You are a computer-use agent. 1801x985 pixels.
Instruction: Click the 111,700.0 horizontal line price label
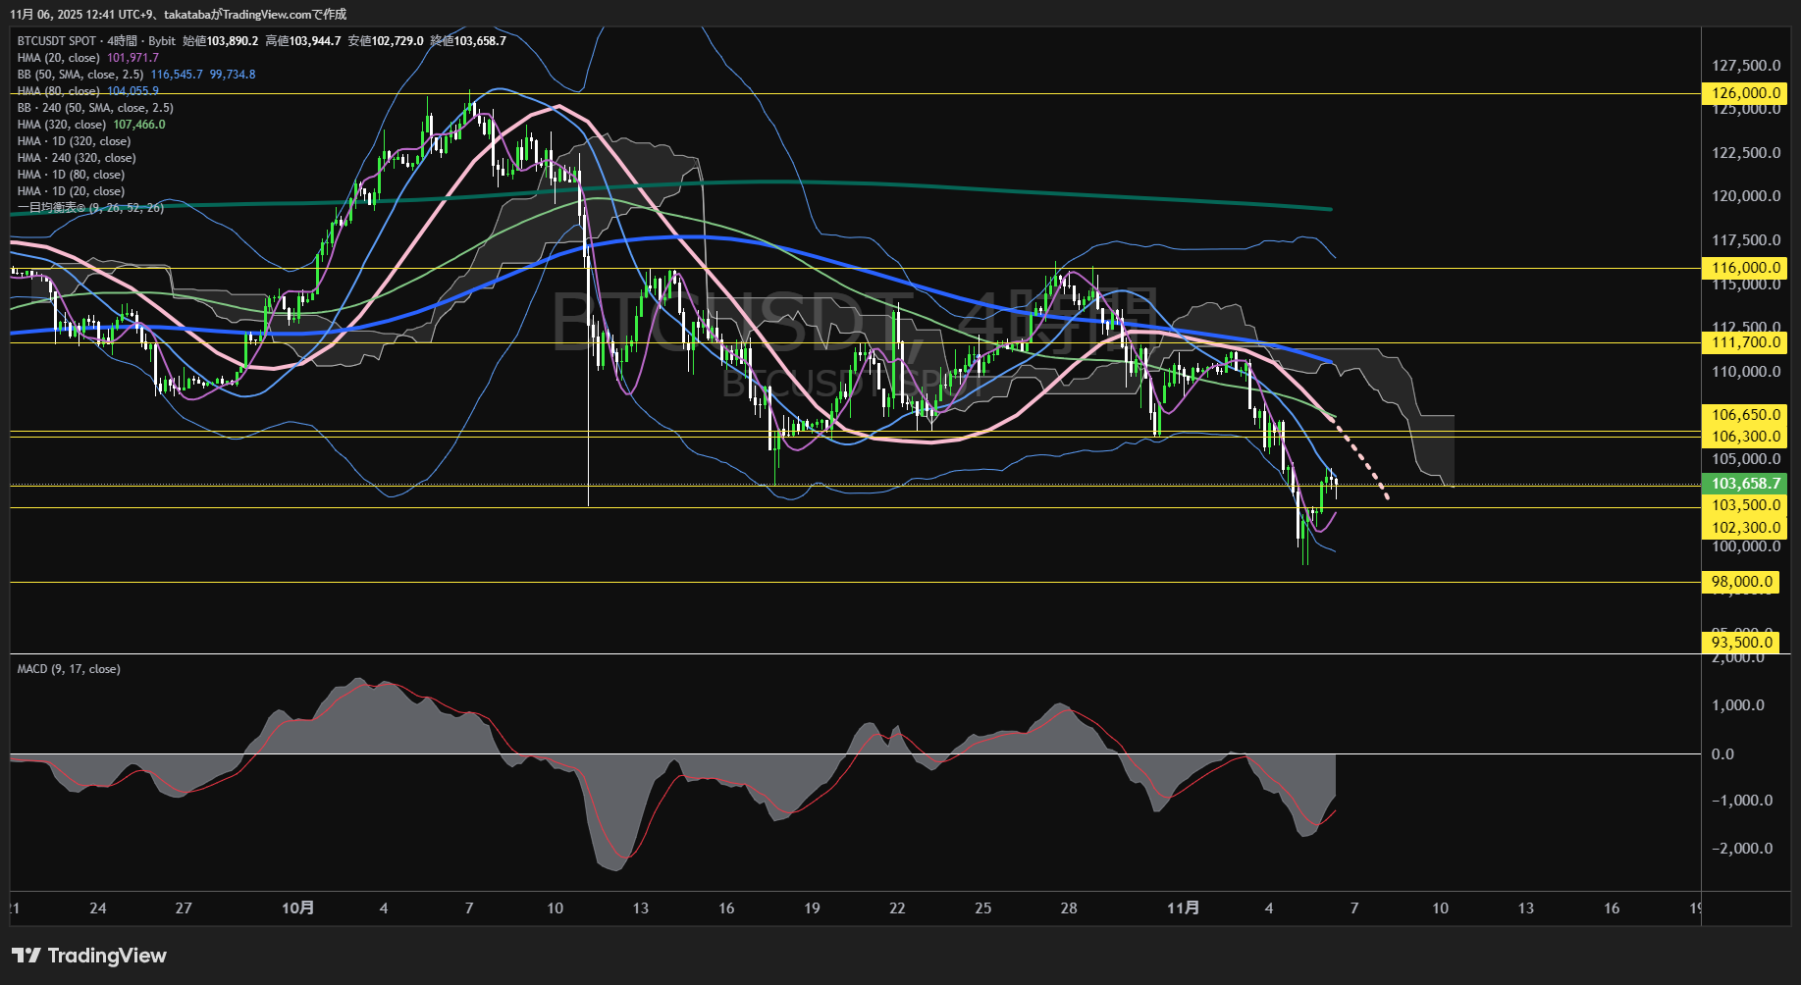[1744, 342]
